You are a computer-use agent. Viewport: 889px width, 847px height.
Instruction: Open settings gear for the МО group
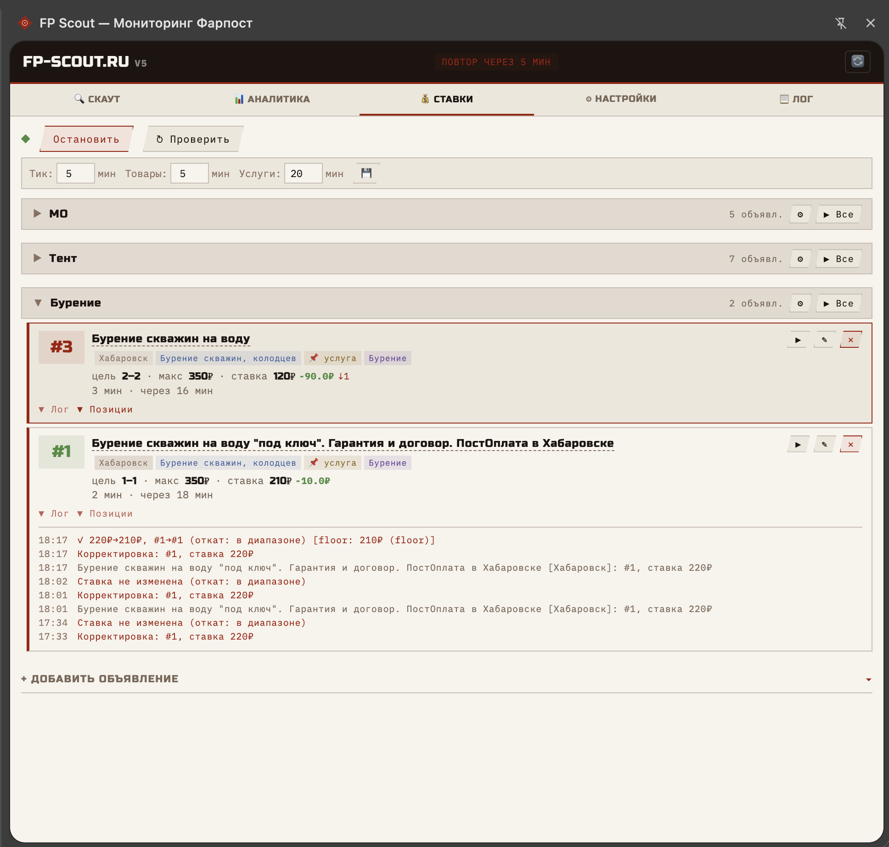pyautogui.click(x=800, y=214)
